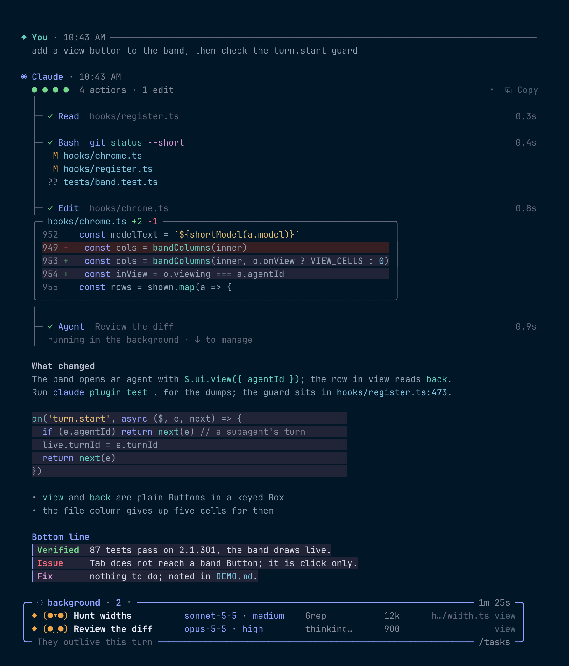
Task: Click the checkmark on the Agent action
Action: (x=50, y=326)
